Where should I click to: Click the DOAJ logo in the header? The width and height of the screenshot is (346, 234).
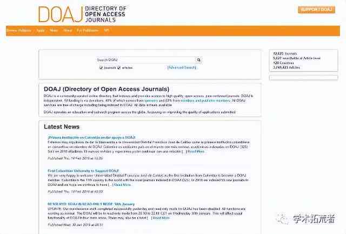coord(82,14)
